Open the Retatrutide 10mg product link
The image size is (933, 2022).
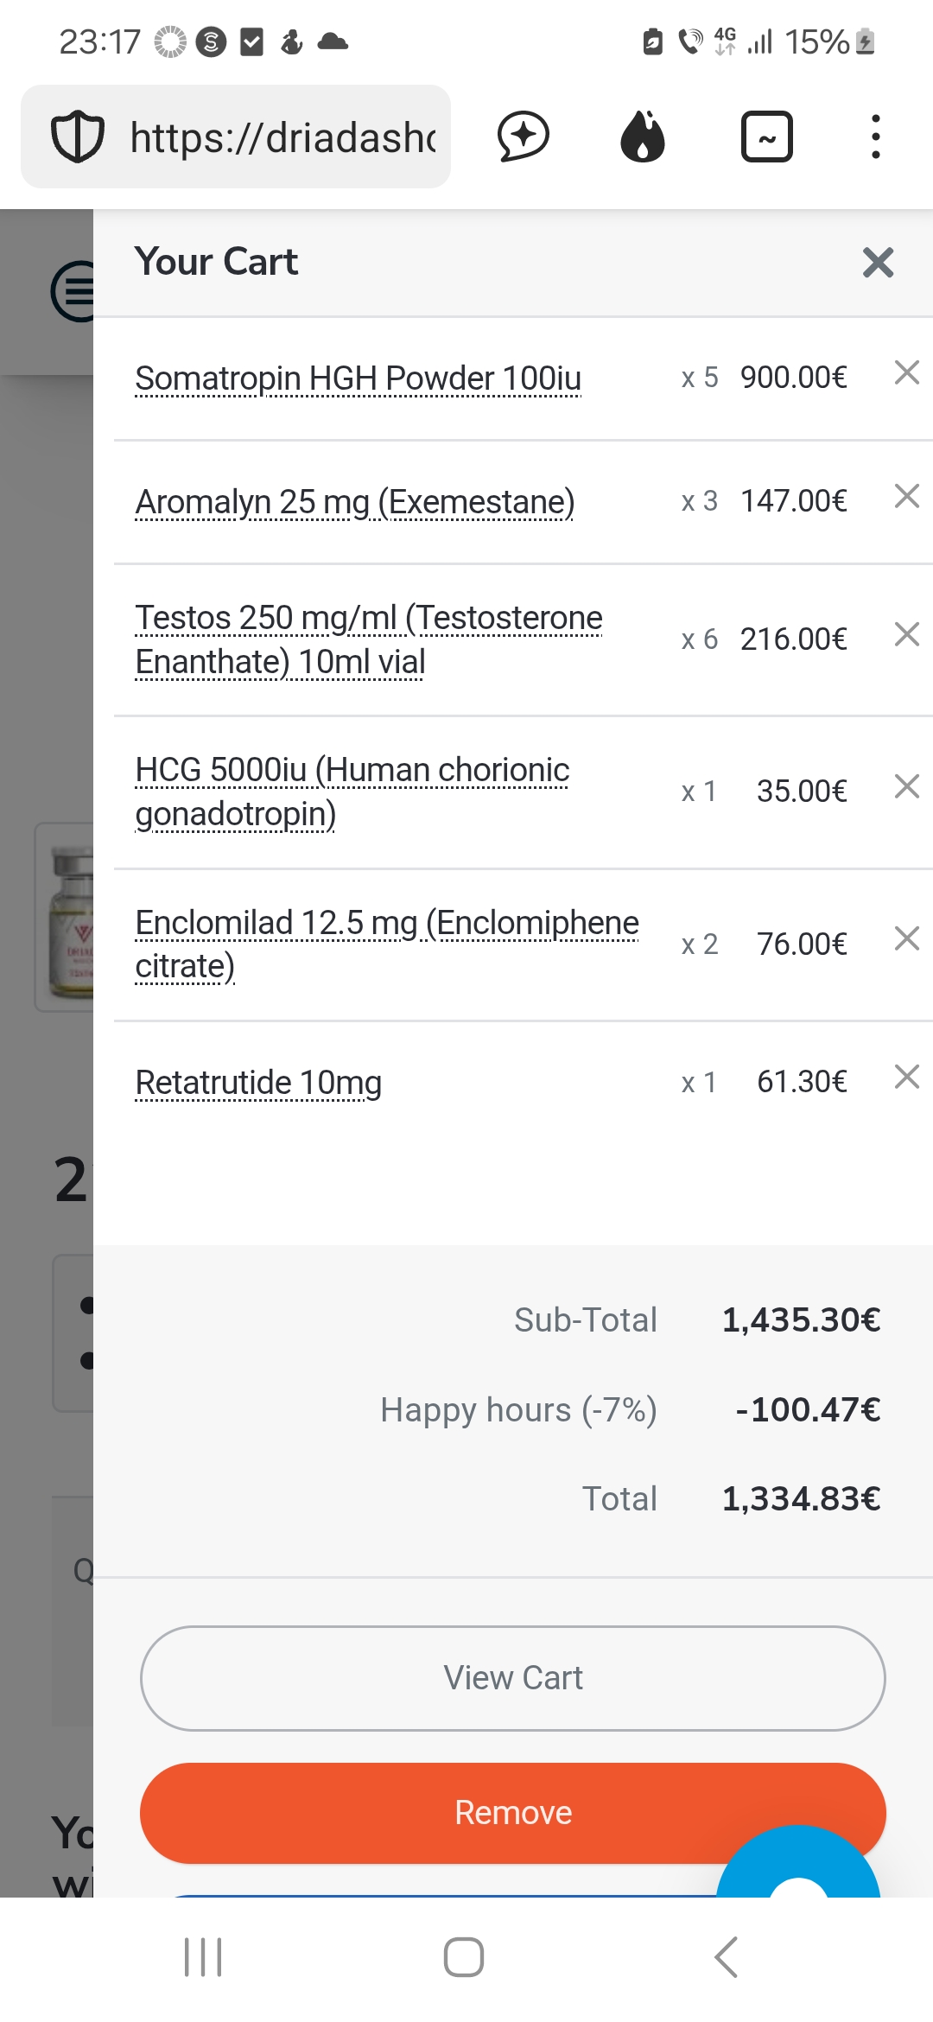coord(258,1083)
